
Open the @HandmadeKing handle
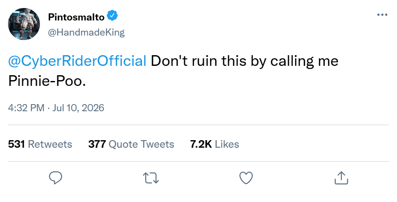point(86,32)
